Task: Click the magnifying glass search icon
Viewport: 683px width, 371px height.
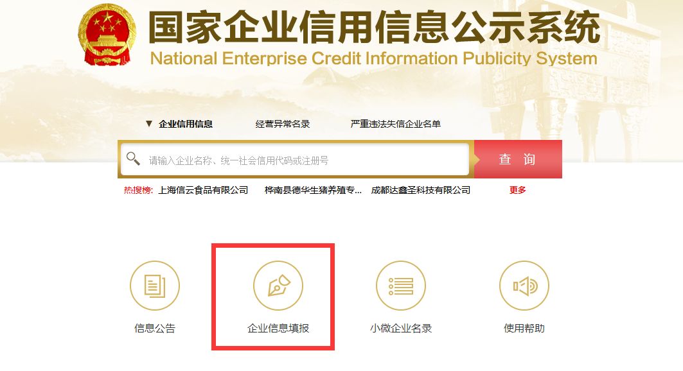Action: click(133, 159)
